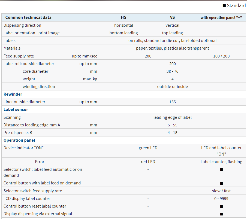Click the Rewinder section heading
247x219 pixels.
click(13, 94)
